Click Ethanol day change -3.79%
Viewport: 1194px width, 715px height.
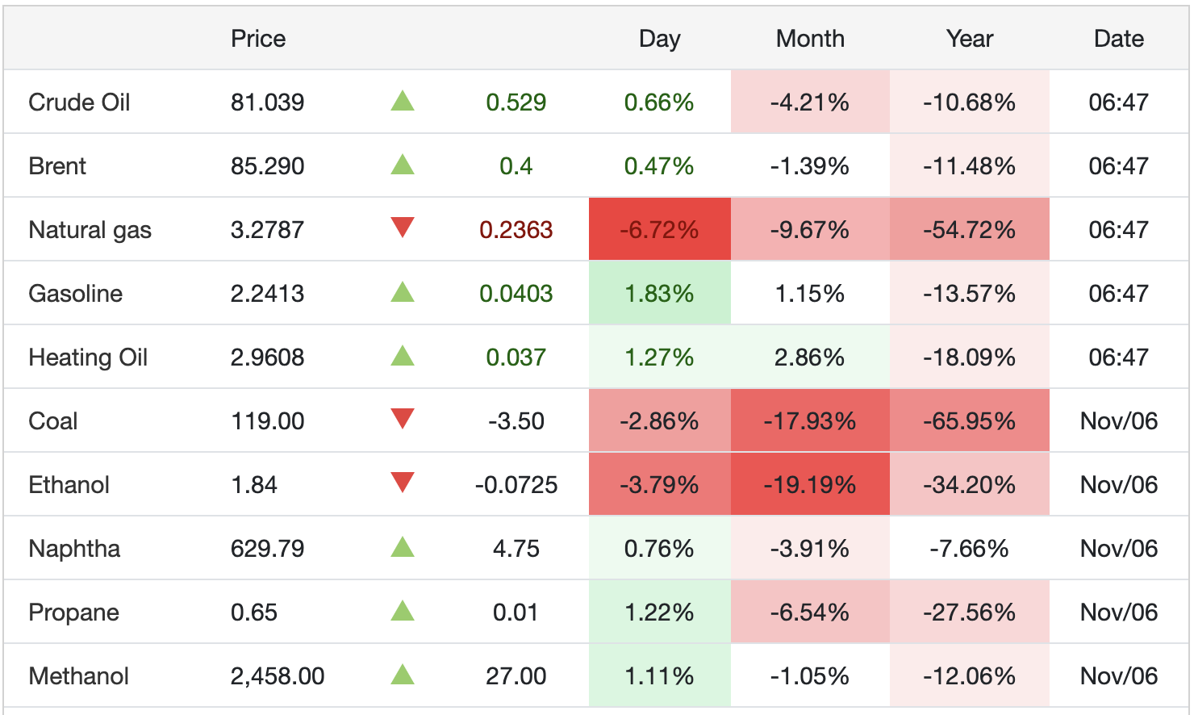click(659, 485)
